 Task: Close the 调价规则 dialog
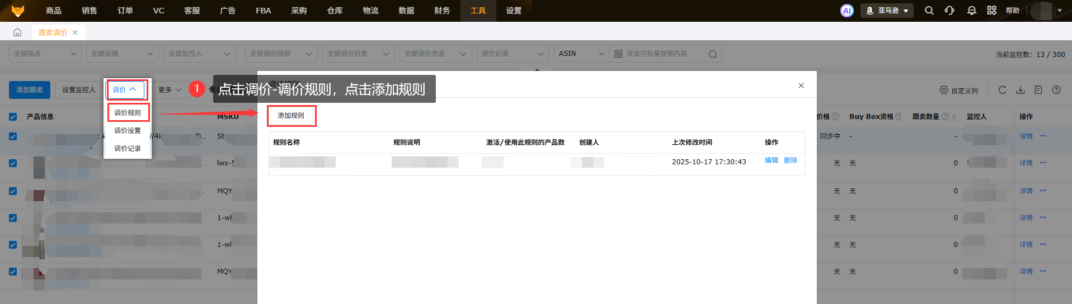pos(801,85)
